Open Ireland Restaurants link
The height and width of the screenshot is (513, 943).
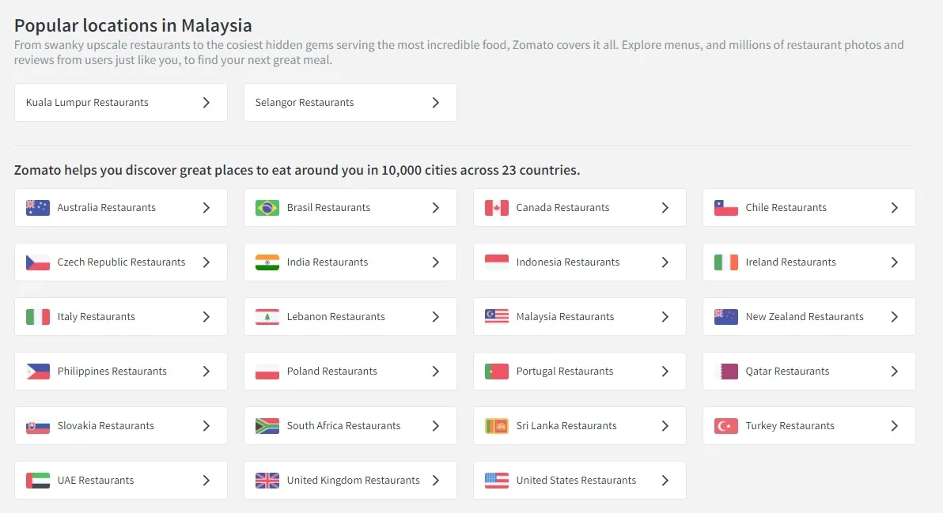point(809,262)
